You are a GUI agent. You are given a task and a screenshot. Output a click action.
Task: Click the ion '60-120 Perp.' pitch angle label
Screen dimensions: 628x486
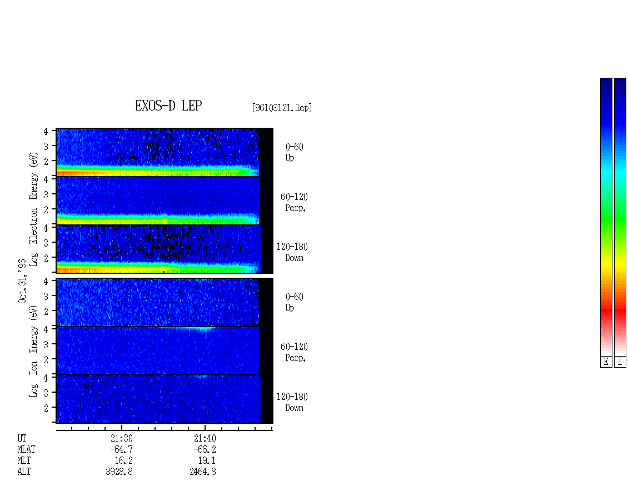(x=294, y=352)
